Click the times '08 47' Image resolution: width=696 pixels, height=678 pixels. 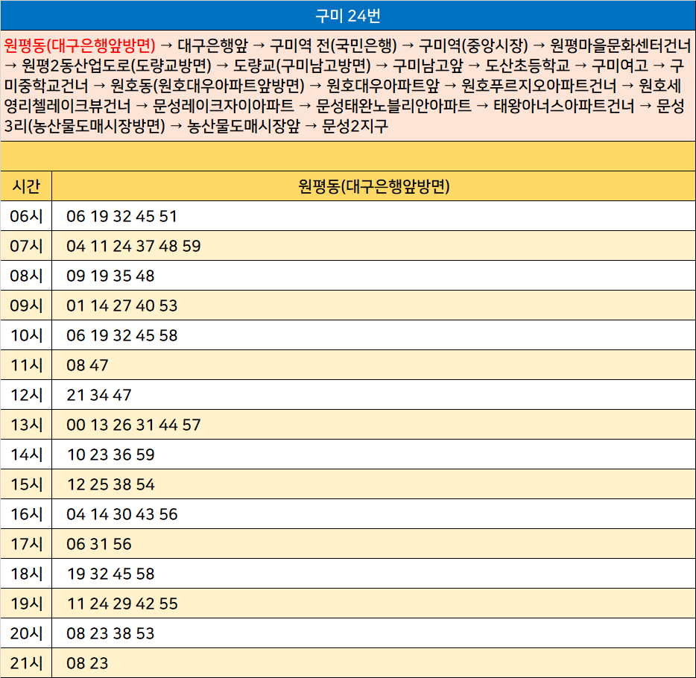(87, 365)
